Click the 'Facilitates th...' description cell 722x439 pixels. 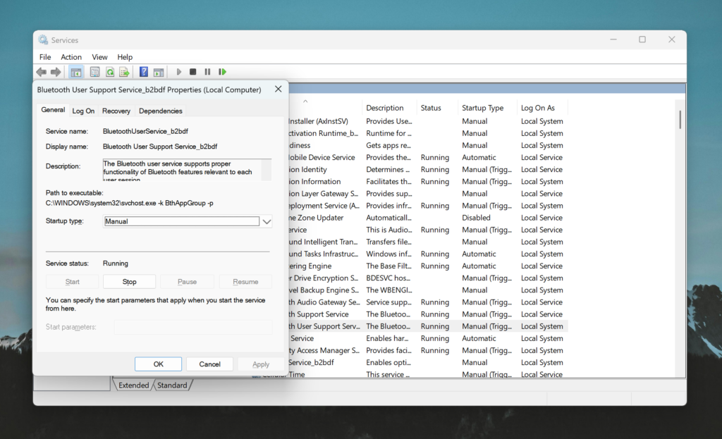pyautogui.click(x=389, y=181)
